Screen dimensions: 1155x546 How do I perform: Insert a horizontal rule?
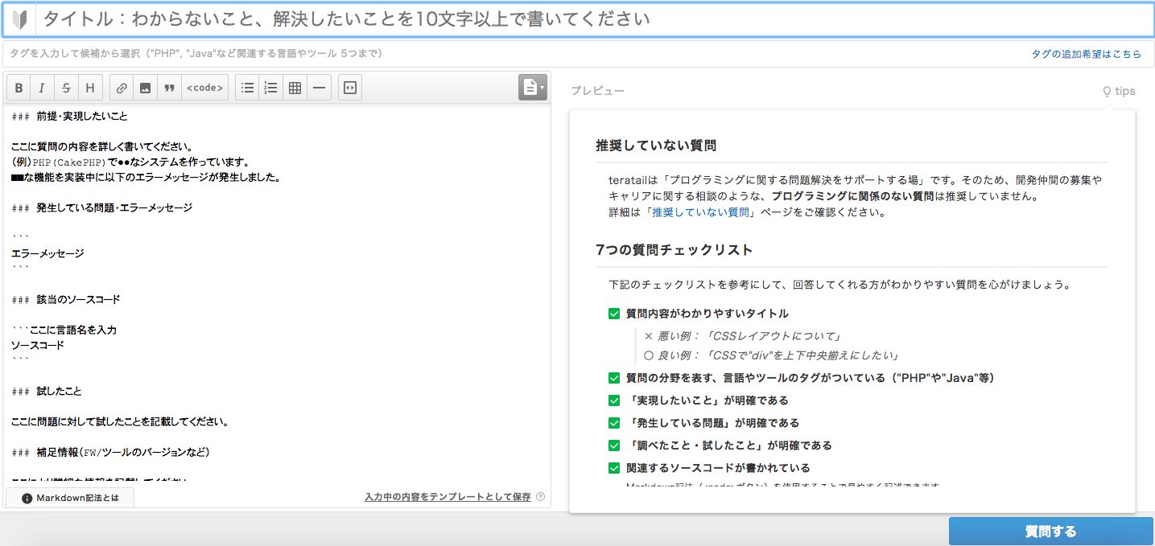pyautogui.click(x=320, y=88)
